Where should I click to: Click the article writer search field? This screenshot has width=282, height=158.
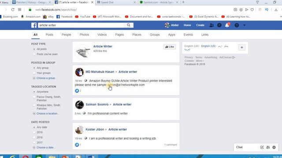click(x=81, y=25)
